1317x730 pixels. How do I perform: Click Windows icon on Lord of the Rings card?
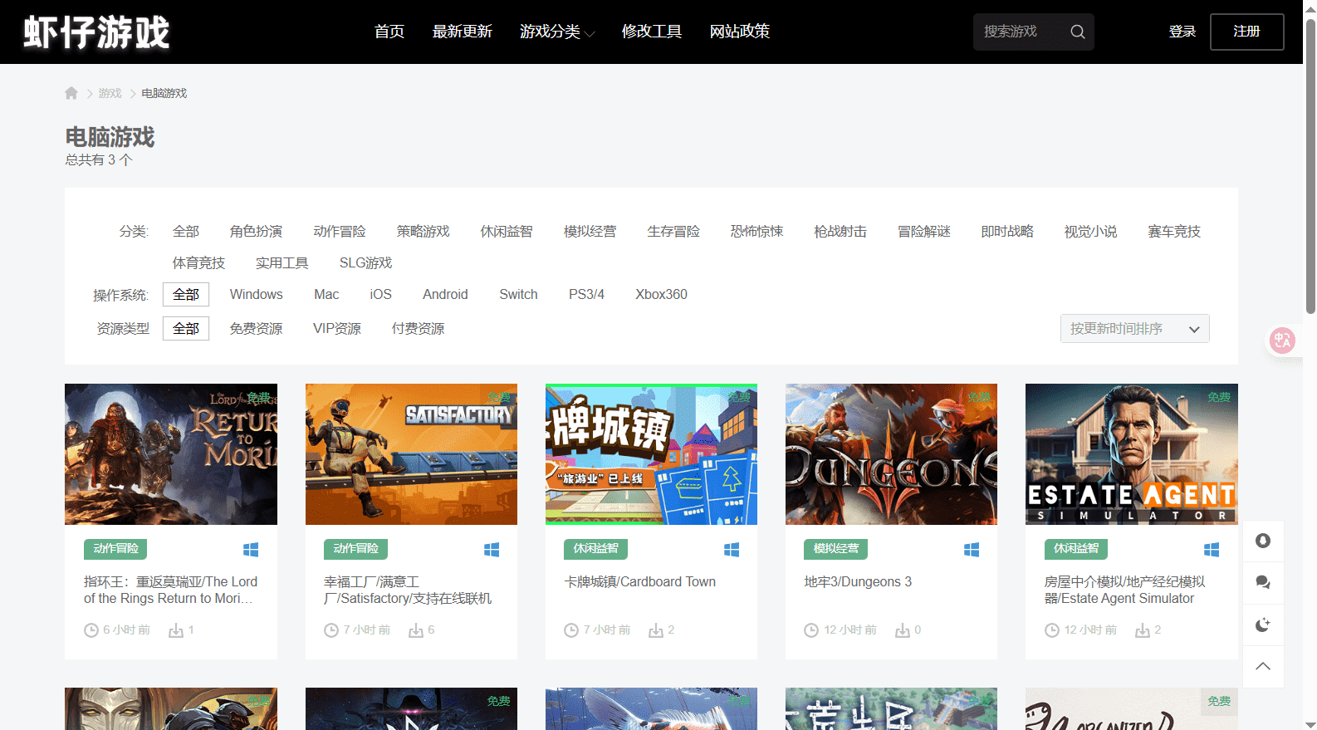251,550
